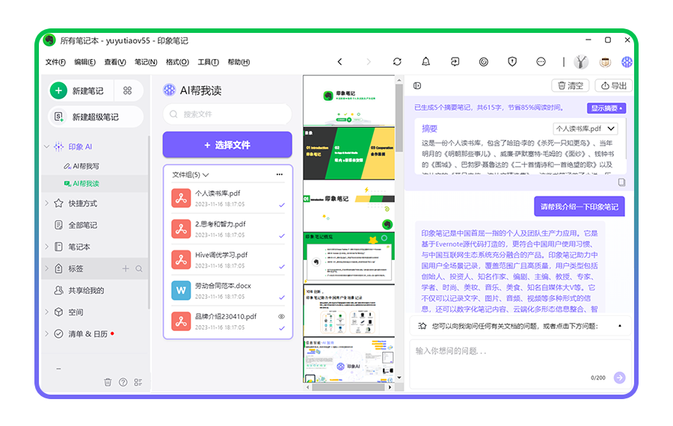Toggle checkmark on 劳动合同范本.docx
The height and width of the screenshot is (426, 673).
pyautogui.click(x=282, y=297)
